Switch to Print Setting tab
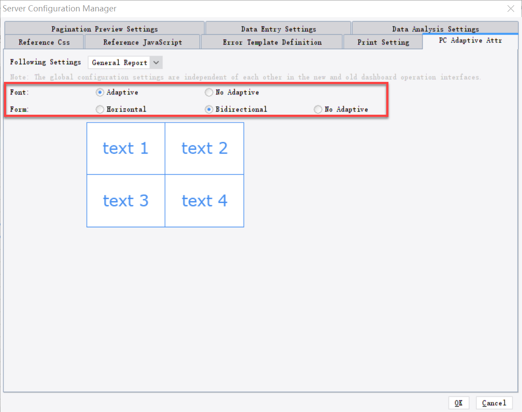 383,42
